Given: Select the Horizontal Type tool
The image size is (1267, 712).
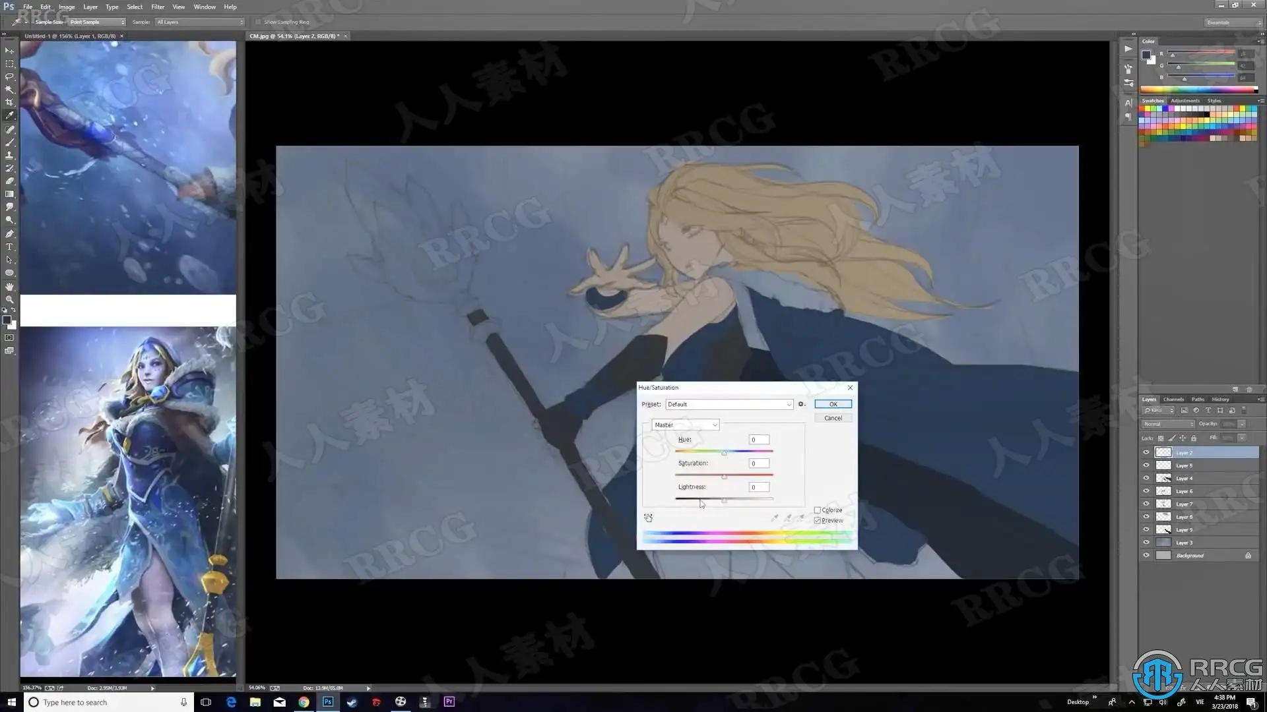Looking at the screenshot, I should (9, 247).
